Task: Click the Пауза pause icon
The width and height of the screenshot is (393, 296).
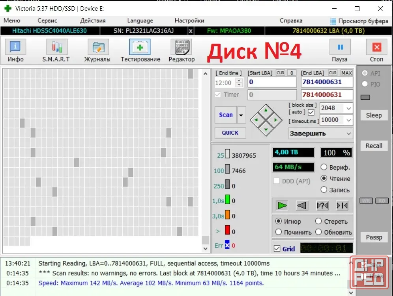Action: coord(340,47)
